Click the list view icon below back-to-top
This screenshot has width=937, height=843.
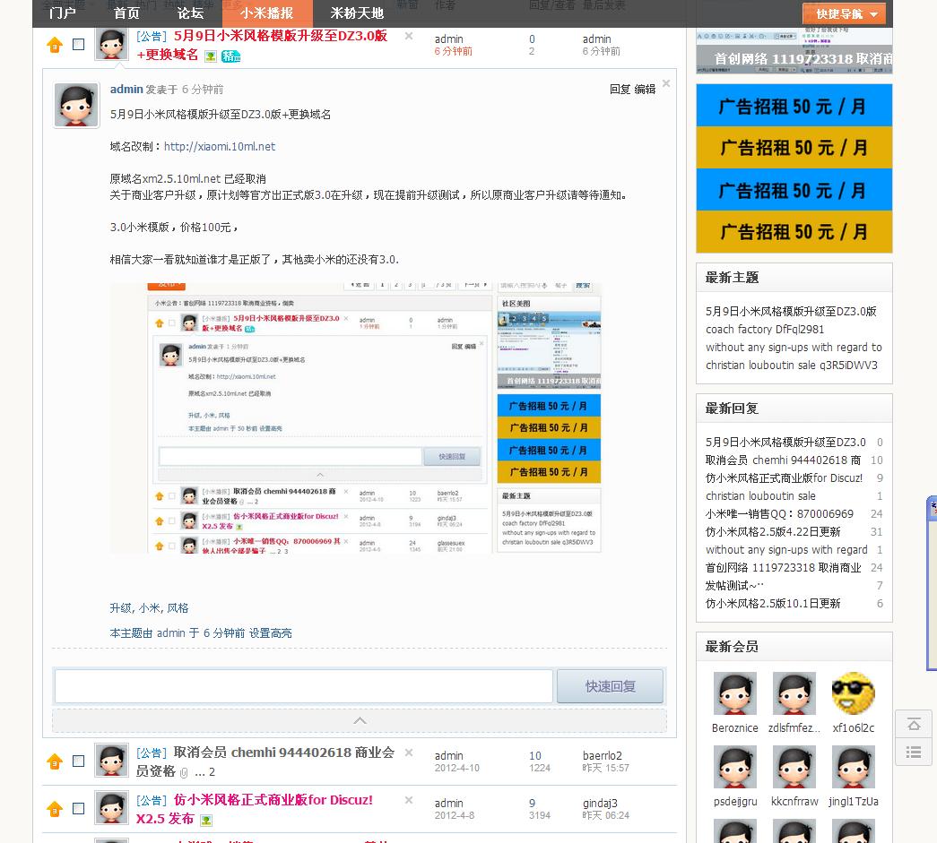click(x=914, y=752)
